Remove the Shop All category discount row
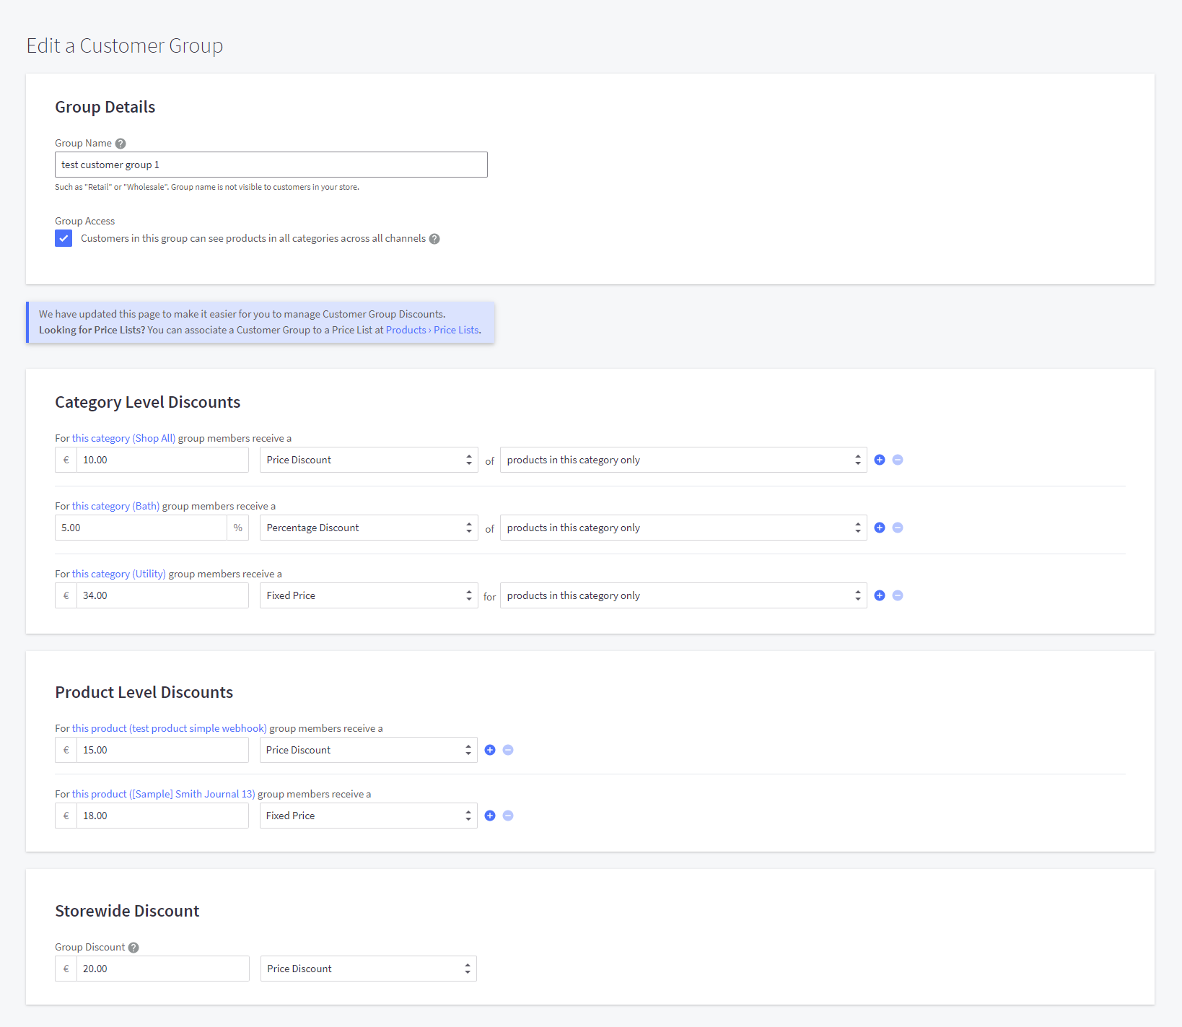The image size is (1182, 1027). tap(898, 460)
